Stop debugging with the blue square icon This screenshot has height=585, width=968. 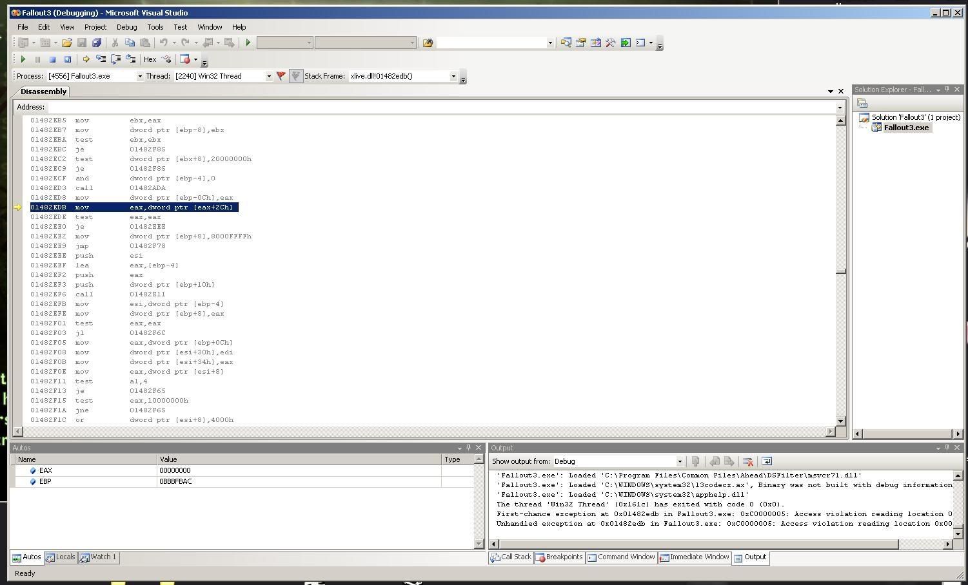point(52,59)
